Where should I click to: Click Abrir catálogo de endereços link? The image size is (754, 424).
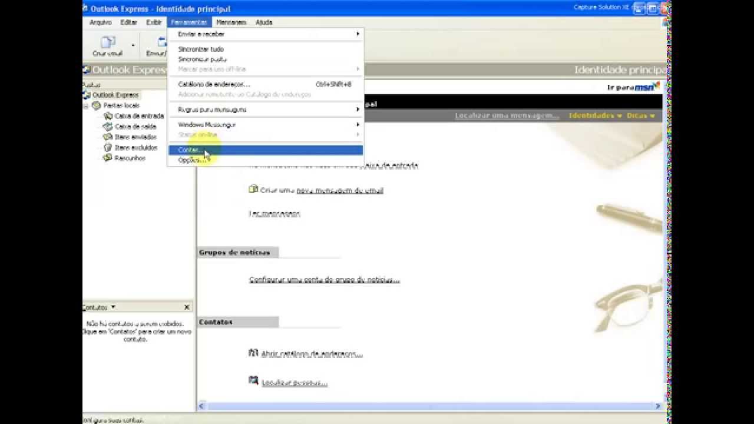312,355
